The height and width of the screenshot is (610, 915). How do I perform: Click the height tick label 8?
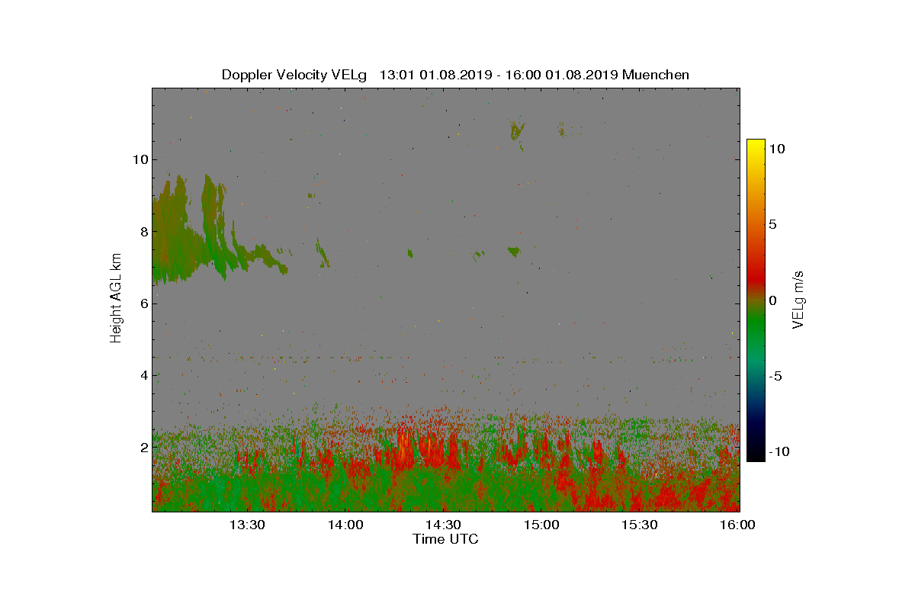click(x=143, y=231)
